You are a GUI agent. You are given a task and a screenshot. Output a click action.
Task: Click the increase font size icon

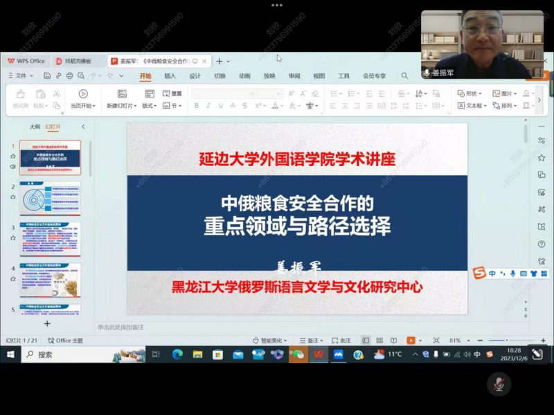coord(291,93)
